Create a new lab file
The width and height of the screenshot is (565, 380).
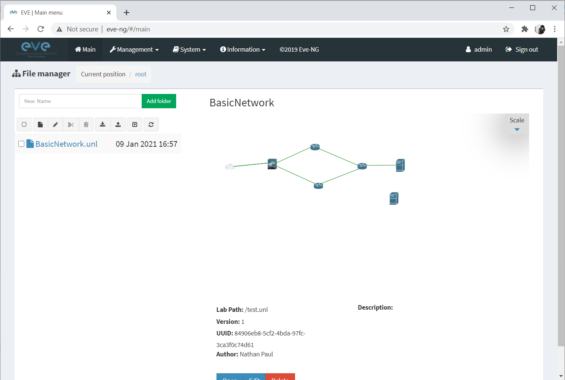coord(40,124)
